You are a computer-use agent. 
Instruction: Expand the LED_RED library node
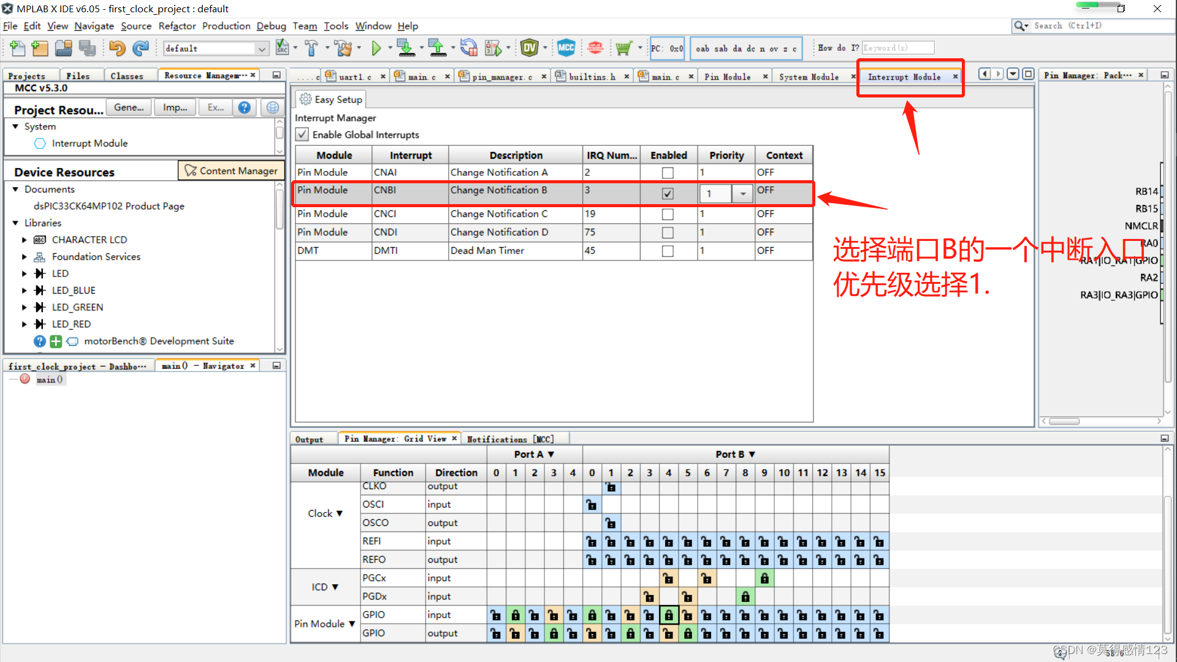pos(24,324)
